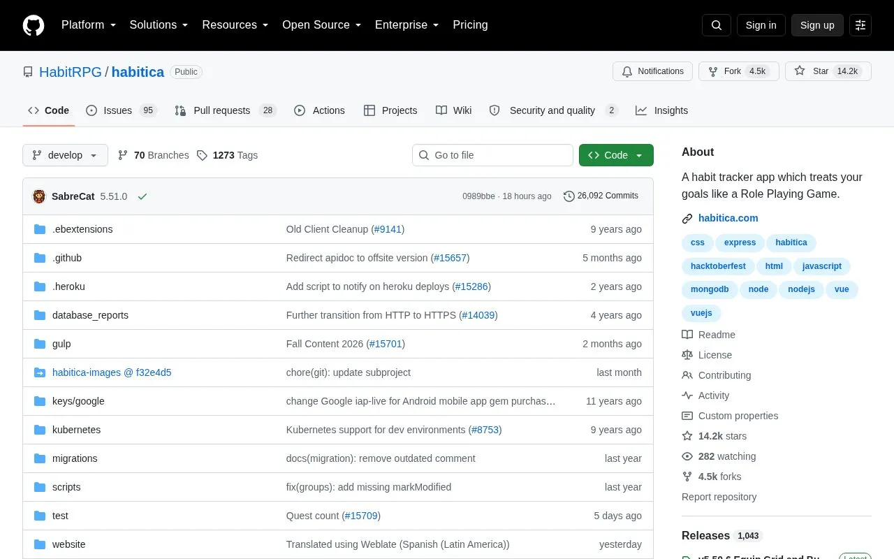The image size is (894, 559).
Task: Open the GitHub homepage logo
Action: 34,25
